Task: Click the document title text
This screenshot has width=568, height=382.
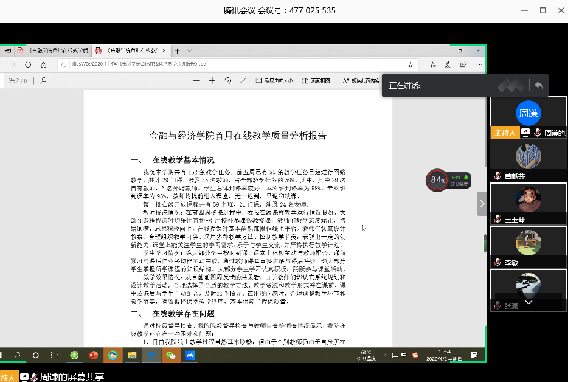Action: (238, 136)
